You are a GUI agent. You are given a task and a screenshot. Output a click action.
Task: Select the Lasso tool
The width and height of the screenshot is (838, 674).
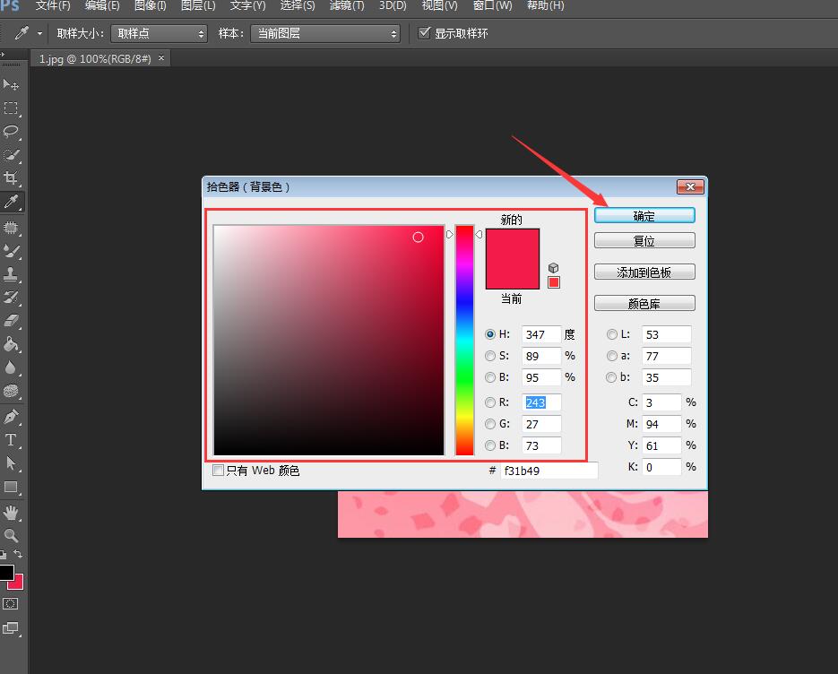[11, 132]
